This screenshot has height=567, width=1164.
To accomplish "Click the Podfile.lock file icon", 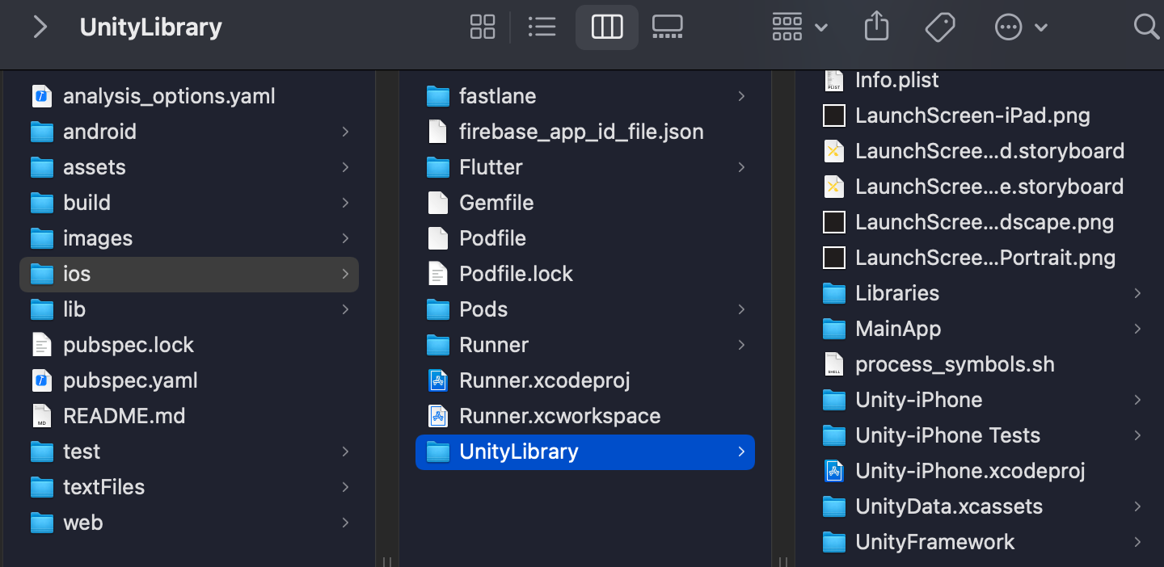I will tap(438, 274).
